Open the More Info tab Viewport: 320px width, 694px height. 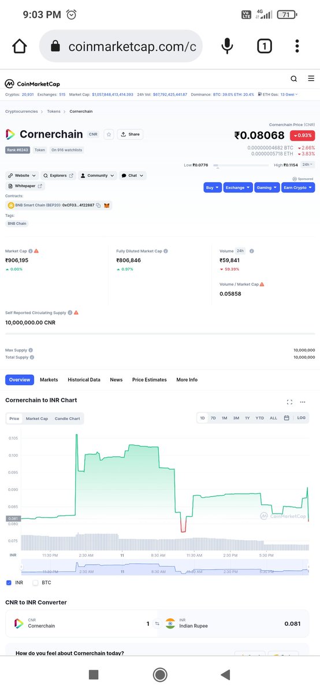(x=187, y=380)
